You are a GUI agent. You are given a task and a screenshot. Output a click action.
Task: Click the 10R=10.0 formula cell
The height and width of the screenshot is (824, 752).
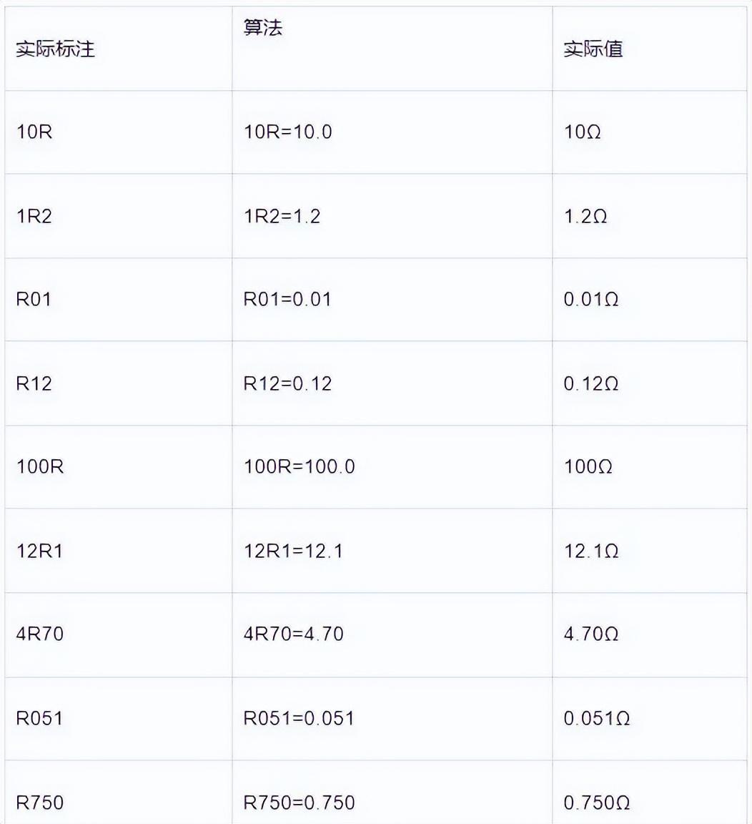tap(288, 132)
